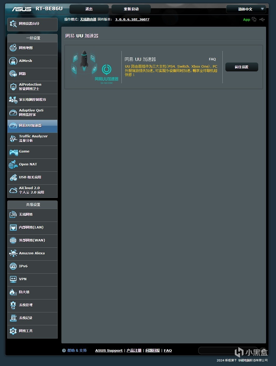Click the USB status icon in header
This screenshot has width=276, height=366.
coord(262,19)
